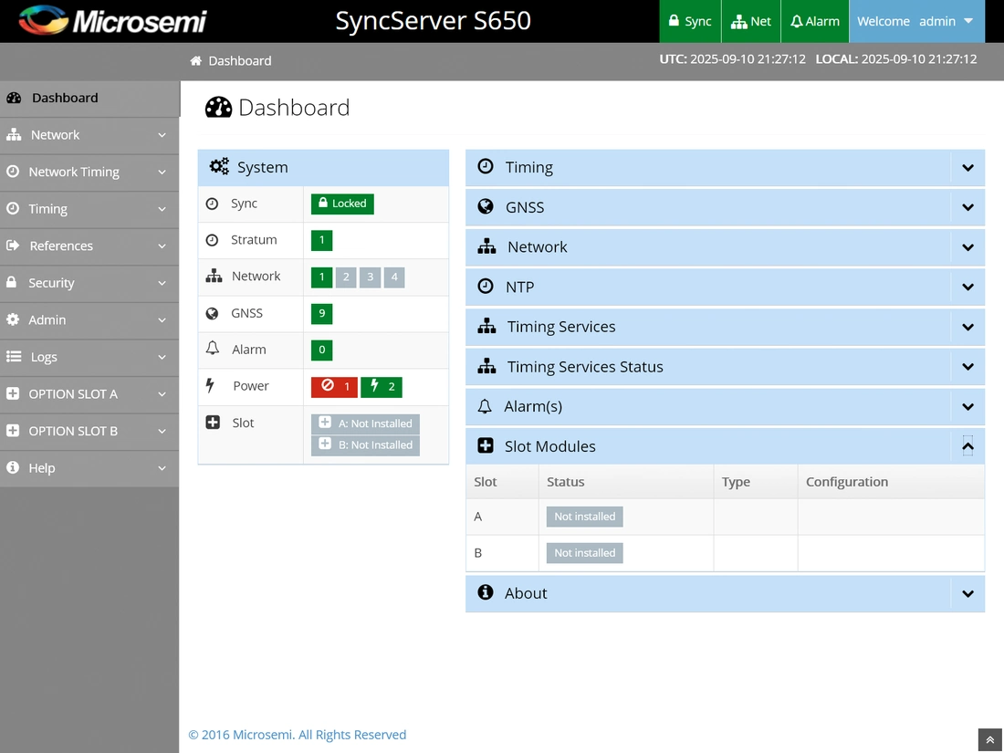Click the Stratum 1 badge

click(x=321, y=240)
